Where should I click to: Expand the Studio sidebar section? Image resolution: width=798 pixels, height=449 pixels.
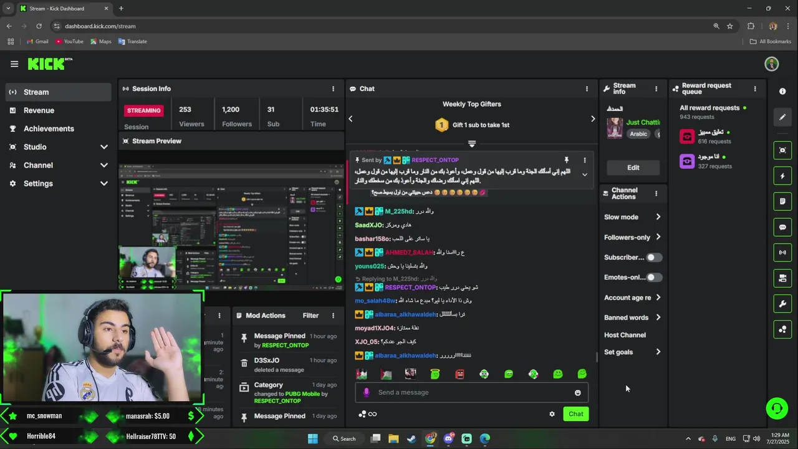tap(103, 147)
